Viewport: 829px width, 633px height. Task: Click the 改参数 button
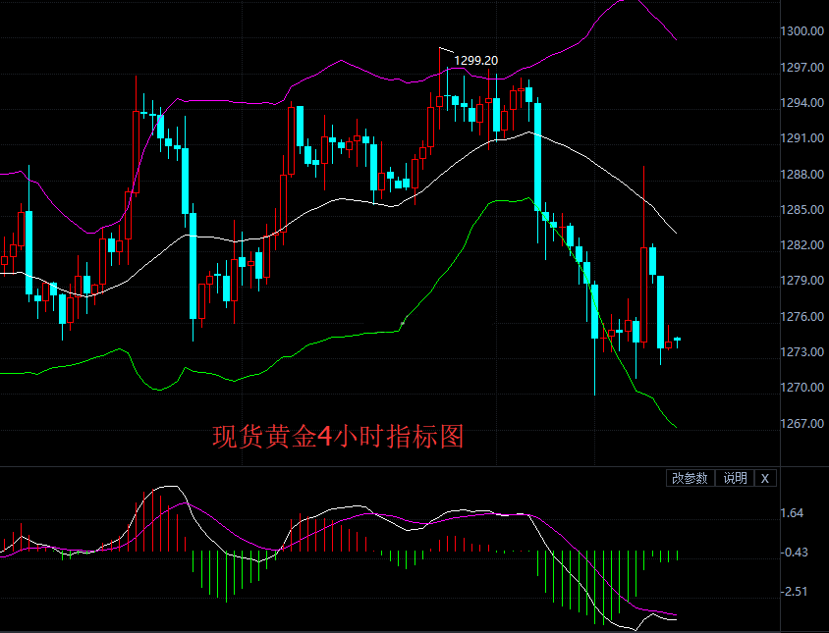pyautogui.click(x=691, y=478)
